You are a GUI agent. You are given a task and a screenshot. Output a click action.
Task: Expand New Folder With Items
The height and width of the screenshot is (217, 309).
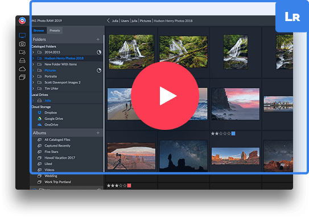[34, 64]
